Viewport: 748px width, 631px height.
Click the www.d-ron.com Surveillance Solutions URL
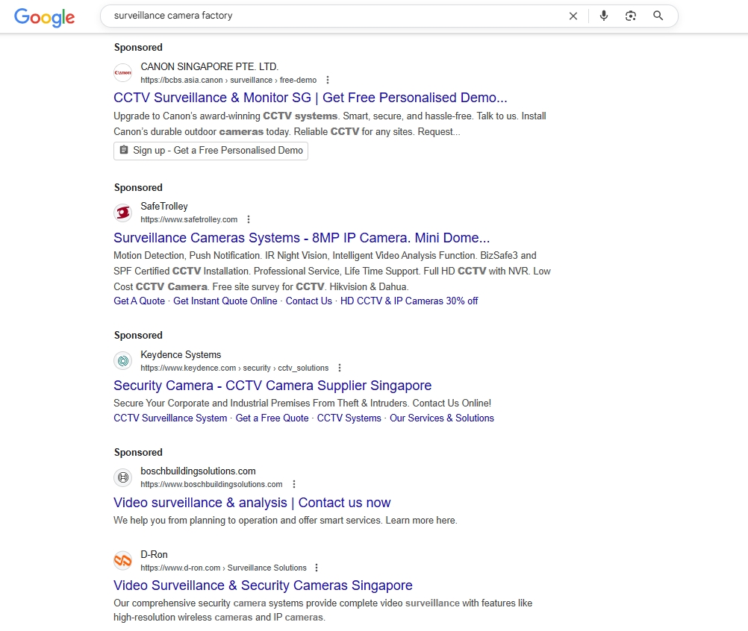(223, 568)
